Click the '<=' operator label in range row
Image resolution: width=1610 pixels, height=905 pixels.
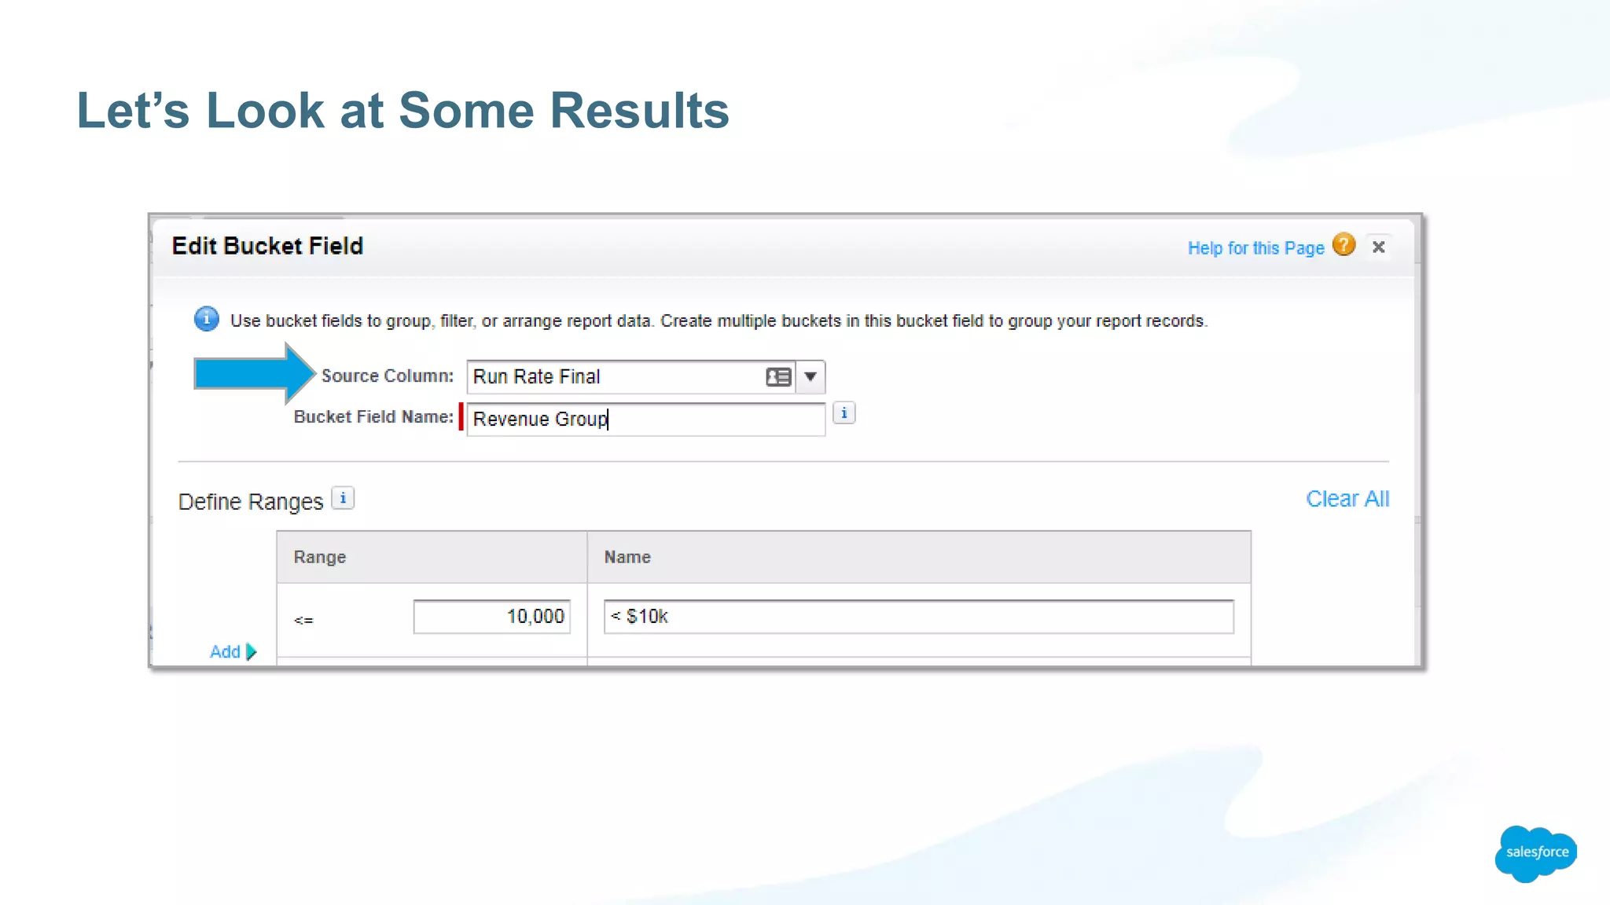(303, 621)
